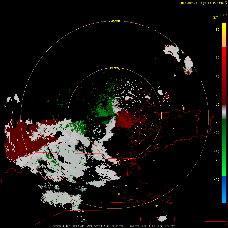This screenshot has height=228, width=228.
Task: Click the 10 value on velocity scale
Action: [x=218, y=105]
